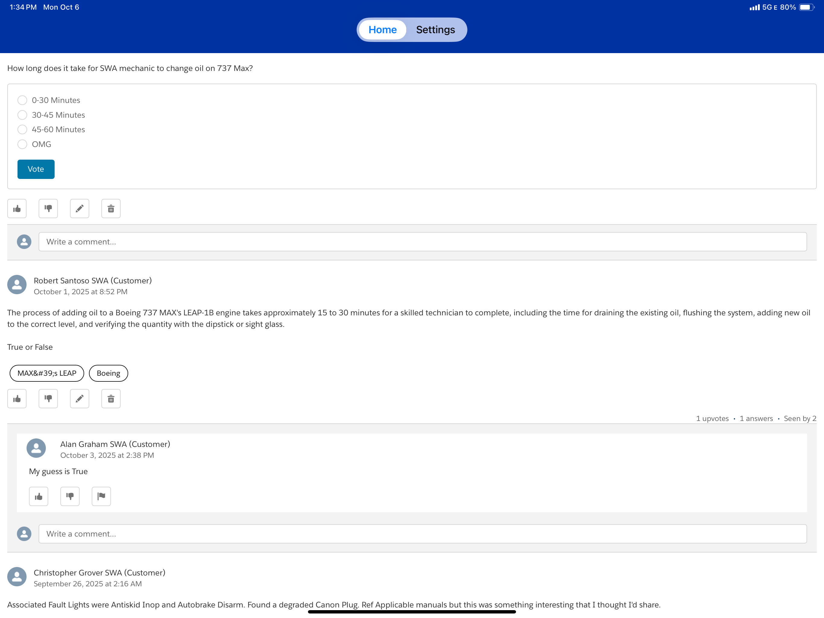Open the MAX&#39;s LEAP topic tag
Screen dimensions: 824x618
pos(47,373)
